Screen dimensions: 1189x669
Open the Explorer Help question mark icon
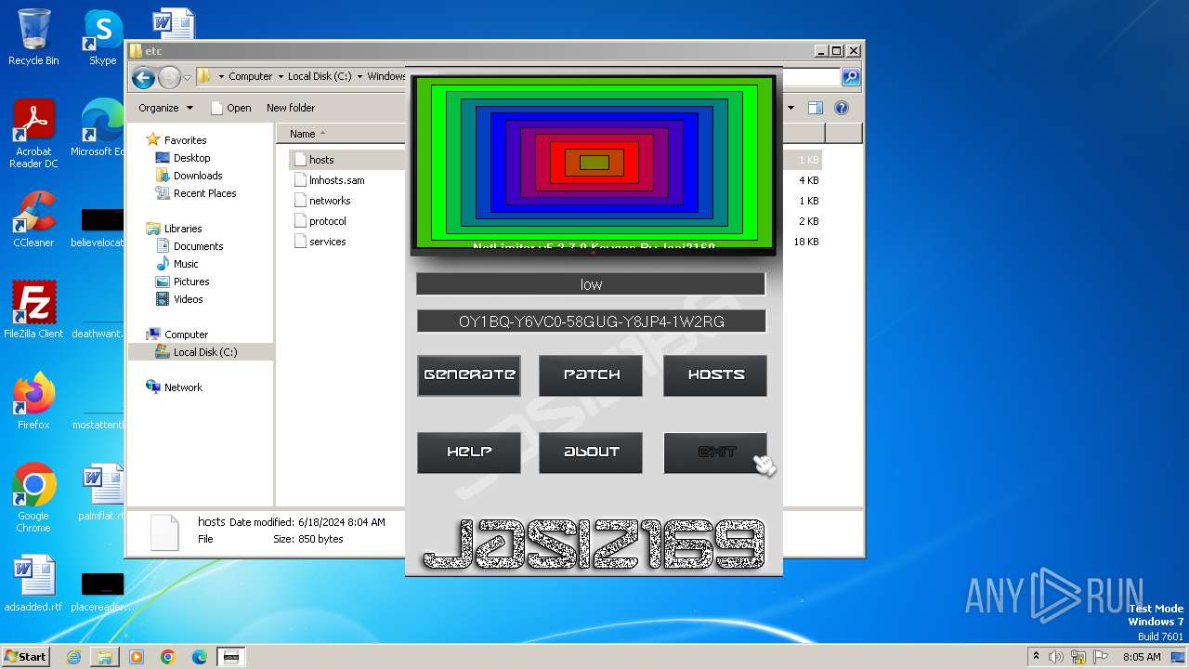pyautogui.click(x=842, y=108)
